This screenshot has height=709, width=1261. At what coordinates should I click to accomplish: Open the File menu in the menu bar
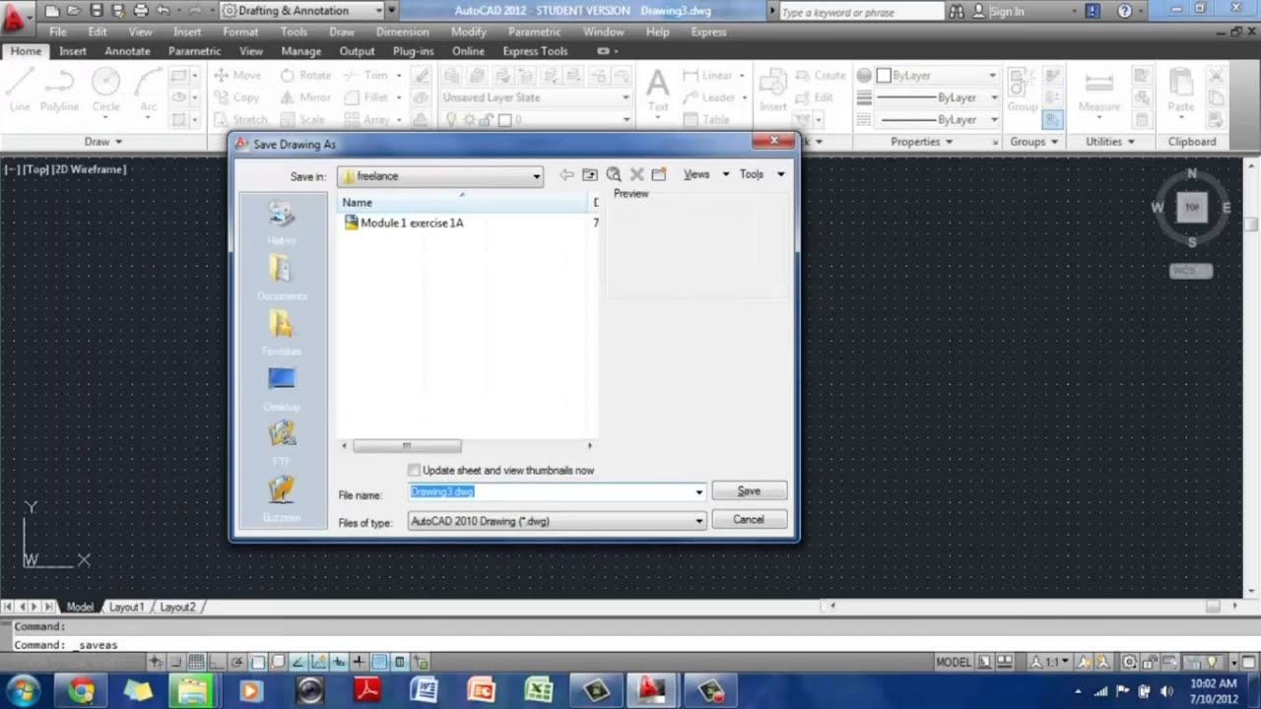(58, 32)
